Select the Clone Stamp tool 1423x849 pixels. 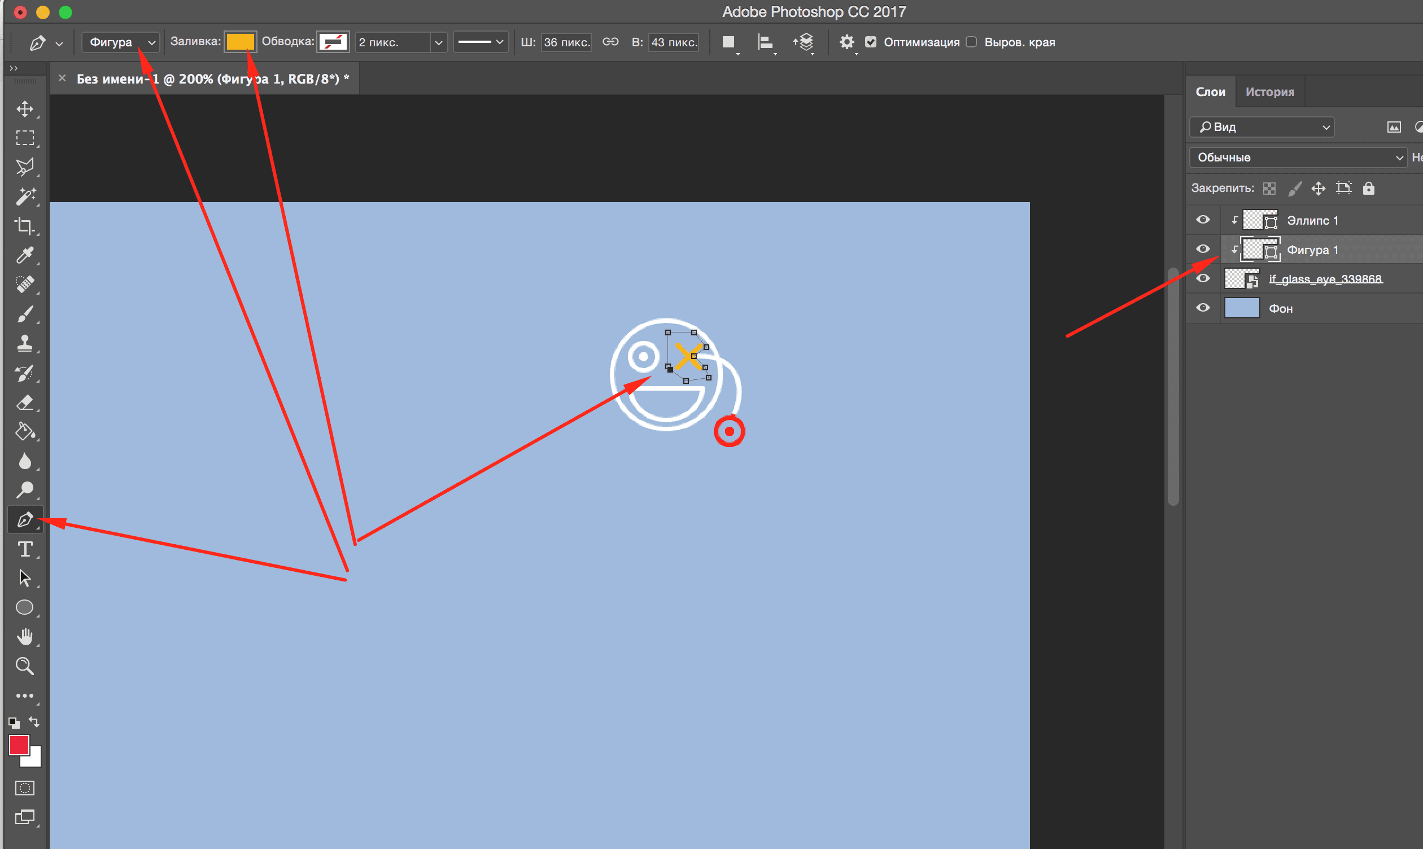pyautogui.click(x=25, y=343)
